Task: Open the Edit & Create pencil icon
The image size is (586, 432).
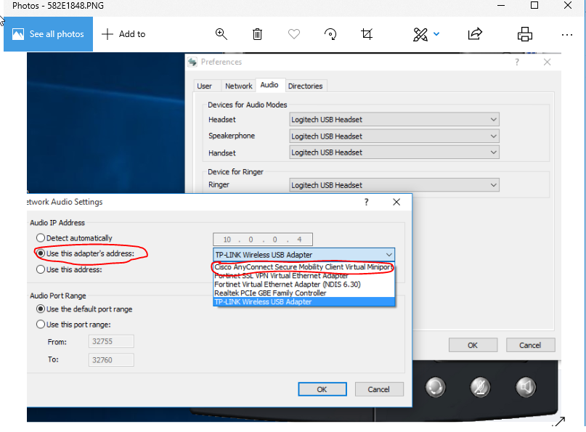Action: pos(420,34)
